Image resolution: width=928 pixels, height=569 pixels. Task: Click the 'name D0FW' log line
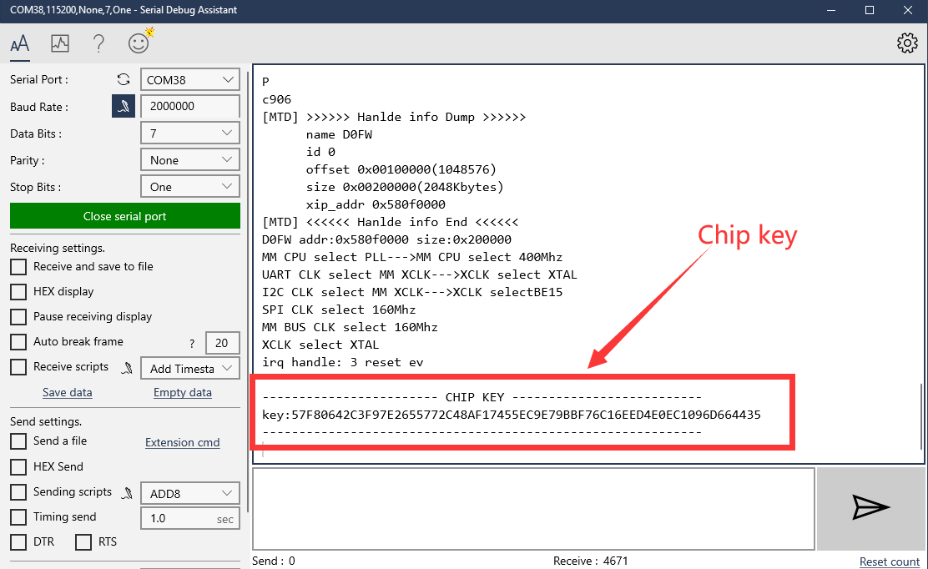[339, 134]
